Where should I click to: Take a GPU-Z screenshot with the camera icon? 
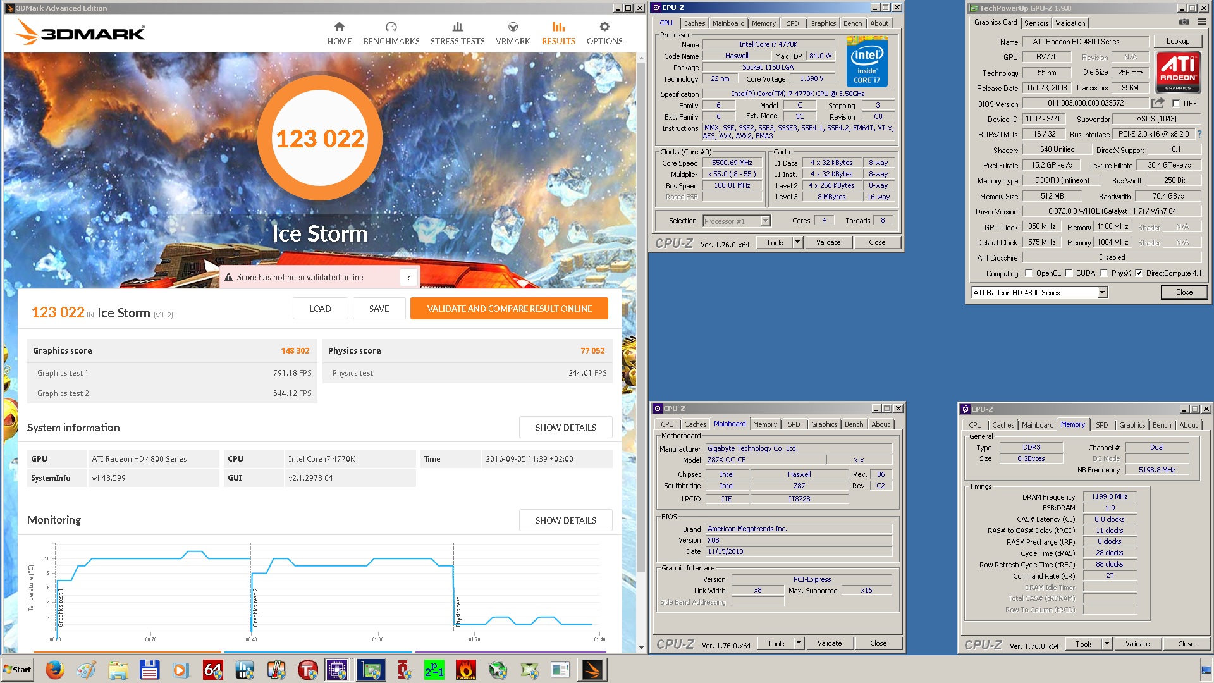(1184, 22)
